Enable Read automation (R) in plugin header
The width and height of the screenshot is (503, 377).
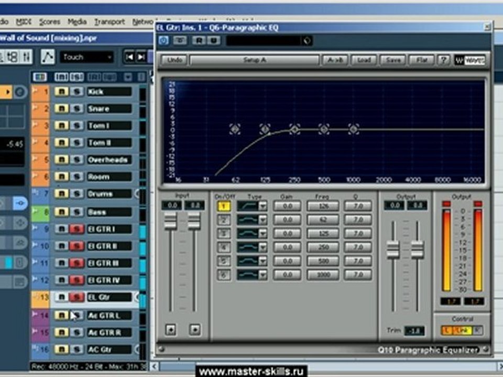pos(199,41)
